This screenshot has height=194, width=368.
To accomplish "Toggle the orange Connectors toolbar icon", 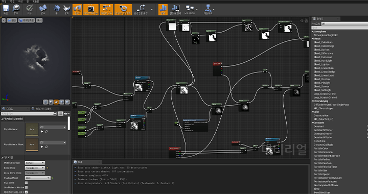I will (77, 9).
